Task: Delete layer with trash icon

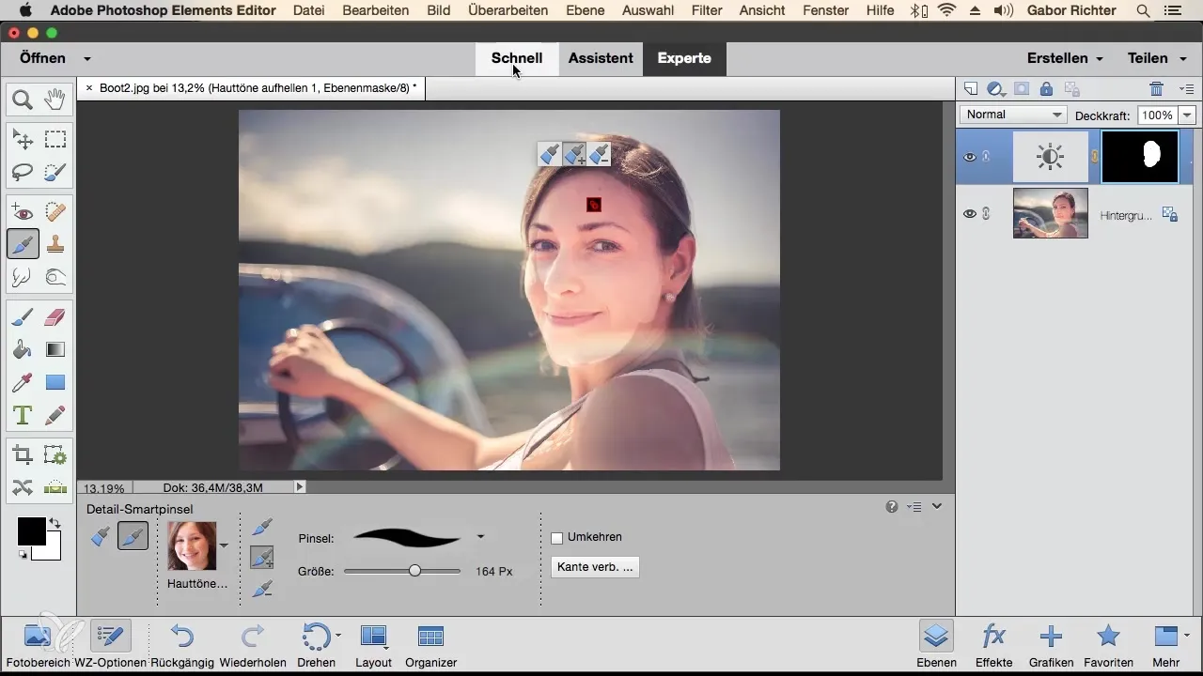Action: coord(1157,89)
